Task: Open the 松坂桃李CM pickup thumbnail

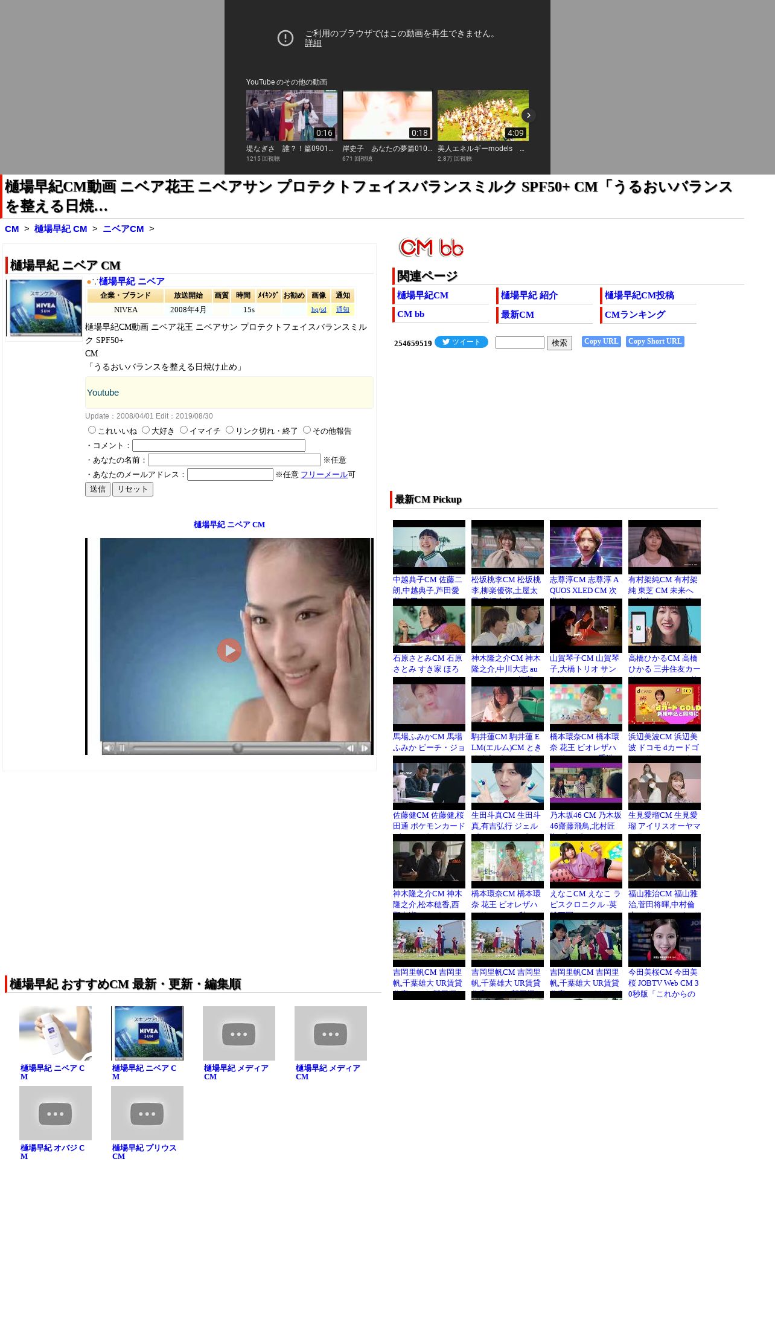Action: click(508, 547)
